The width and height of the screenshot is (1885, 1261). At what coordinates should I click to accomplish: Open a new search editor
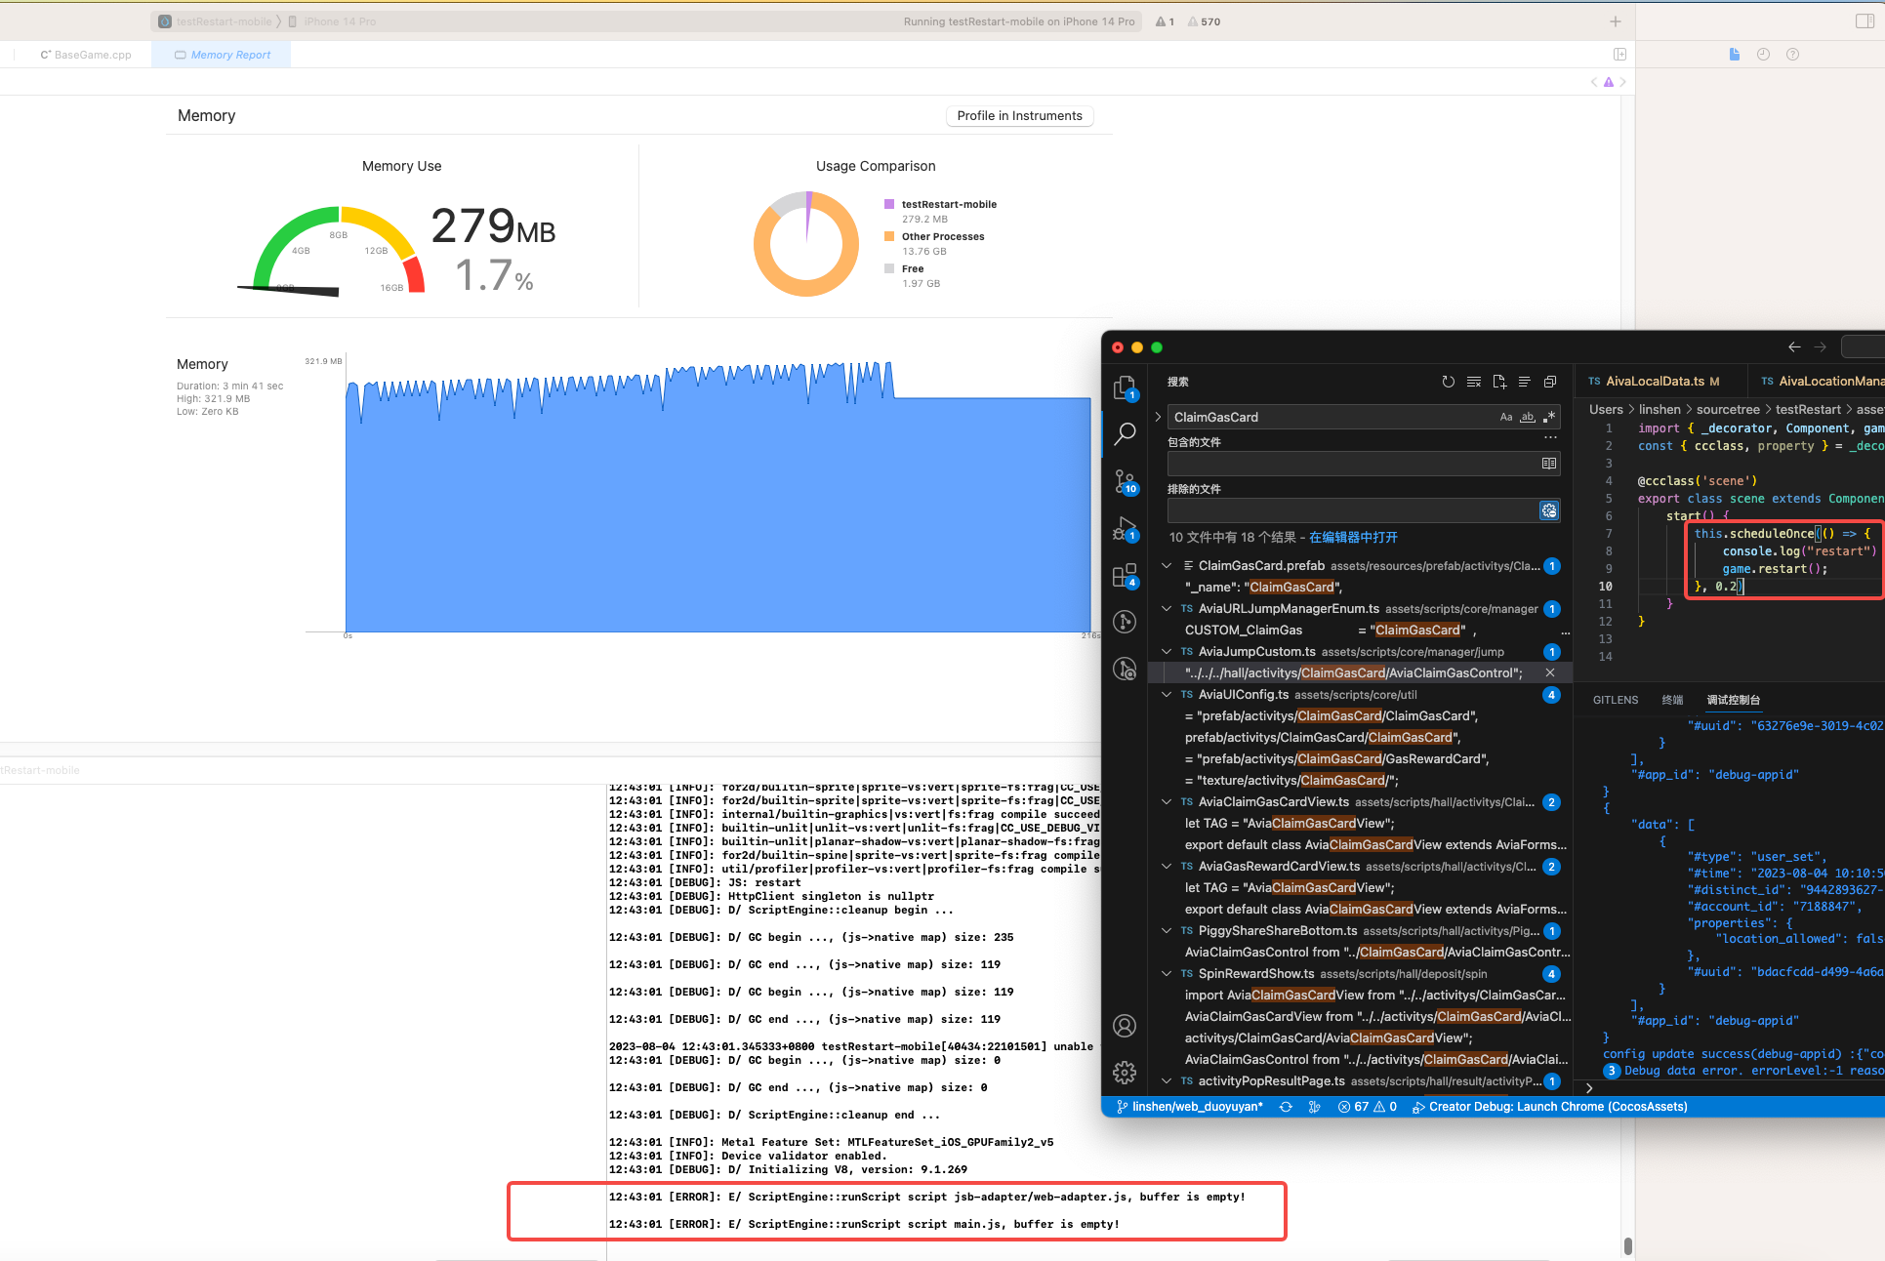1499,382
